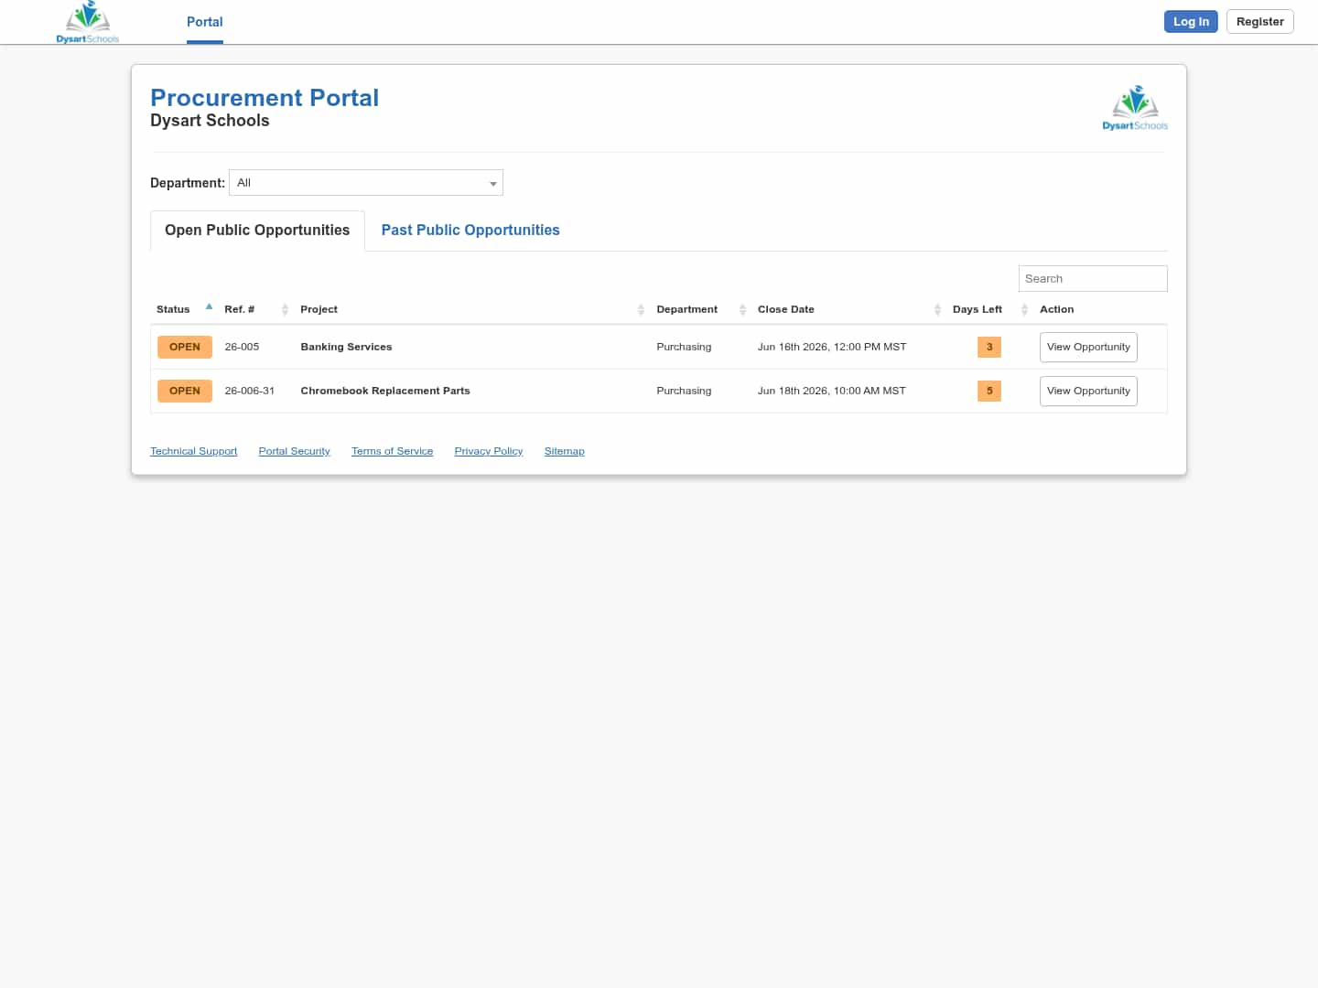Open the Portal navigation item
Viewport: 1318px width, 988px height.
coord(205,22)
